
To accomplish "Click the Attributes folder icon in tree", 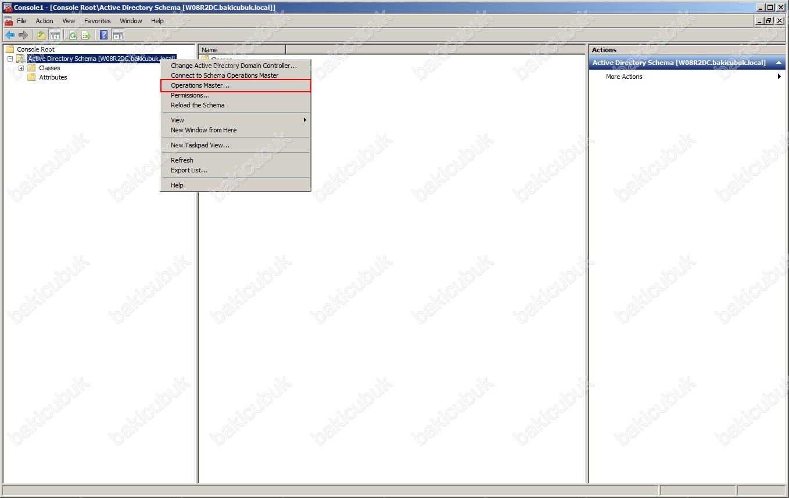I will coord(31,77).
